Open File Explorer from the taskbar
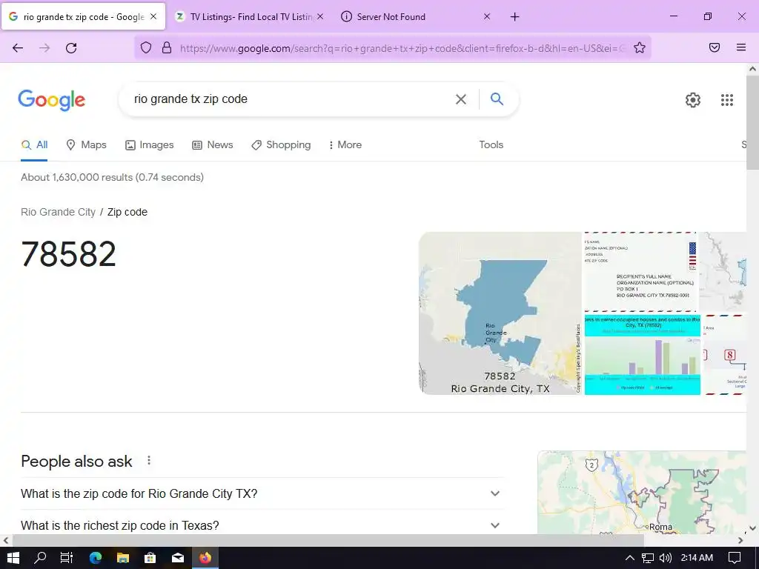The image size is (759, 569). [123, 558]
